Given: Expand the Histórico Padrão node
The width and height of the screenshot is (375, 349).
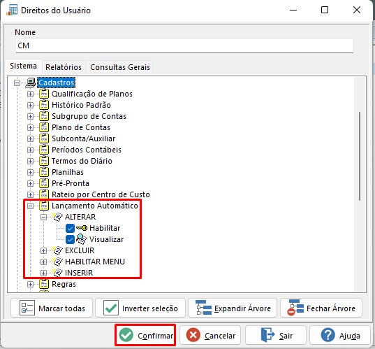Looking at the screenshot, I should tap(30, 105).
